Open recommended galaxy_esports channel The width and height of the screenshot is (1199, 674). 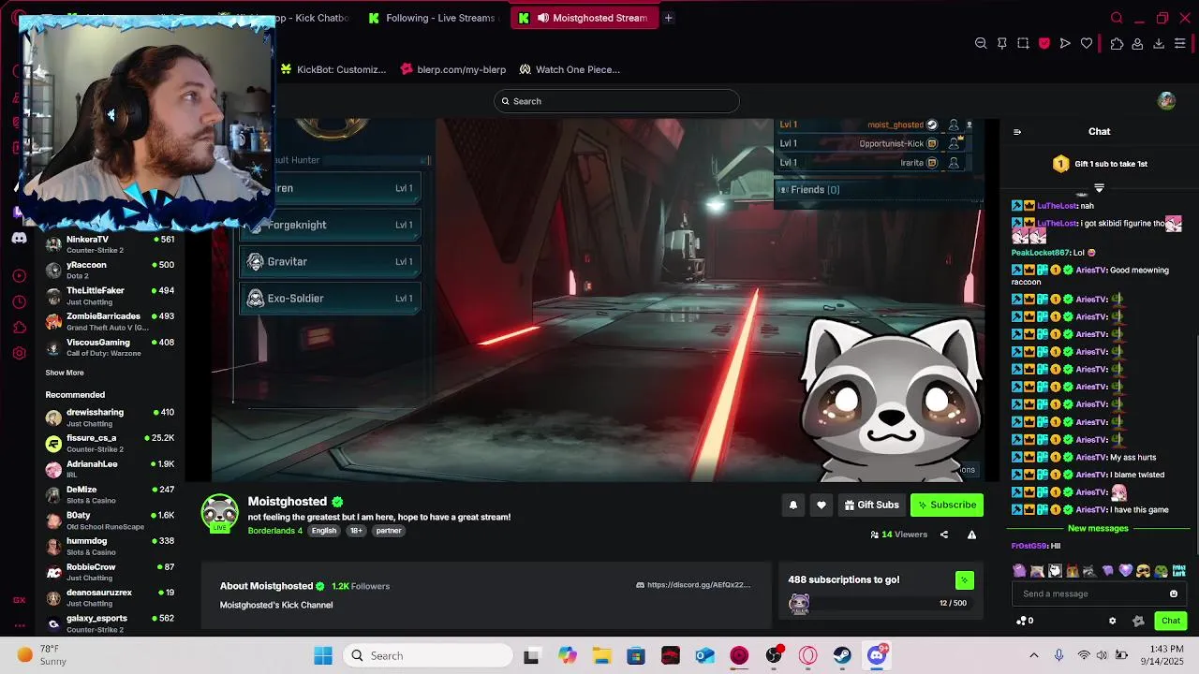click(x=110, y=623)
